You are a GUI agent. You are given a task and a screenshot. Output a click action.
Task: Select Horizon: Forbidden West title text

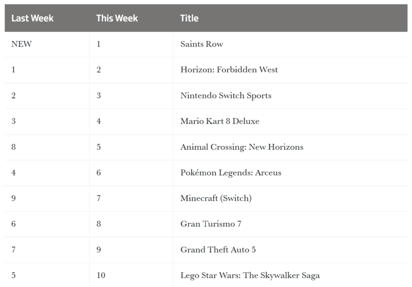coord(229,70)
